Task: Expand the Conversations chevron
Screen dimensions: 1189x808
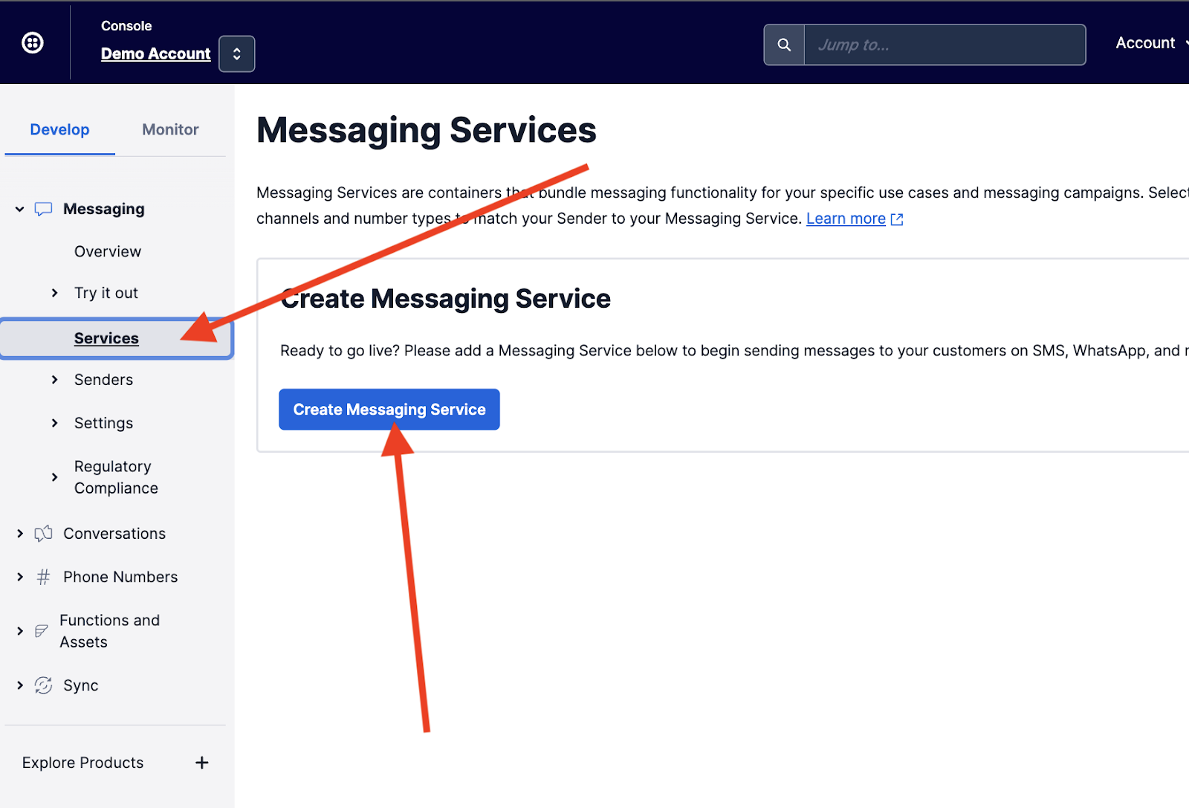Action: tap(20, 534)
